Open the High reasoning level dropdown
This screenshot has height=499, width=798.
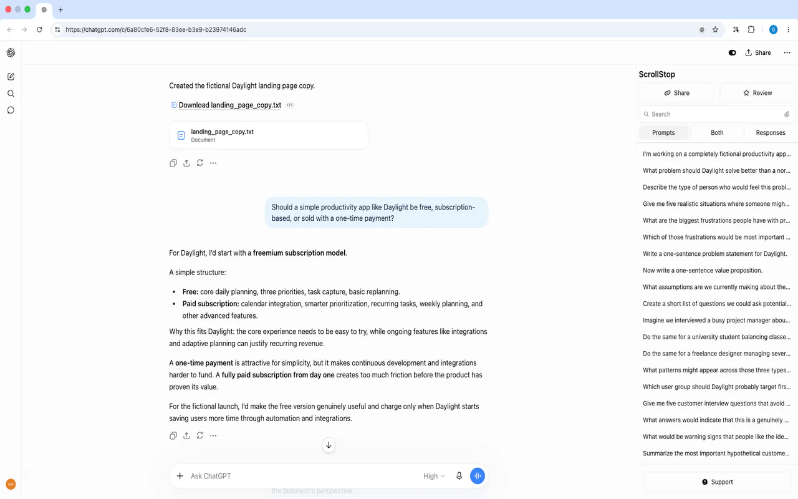click(435, 476)
